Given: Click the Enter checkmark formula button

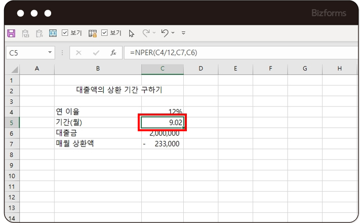Looking at the screenshot, I should 96,53.
